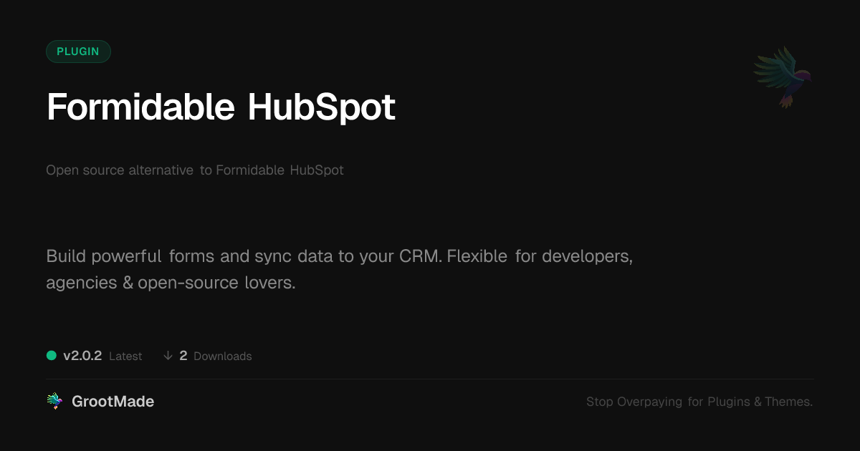Click the "Plugins & Themes." footer text

pyautogui.click(x=760, y=402)
